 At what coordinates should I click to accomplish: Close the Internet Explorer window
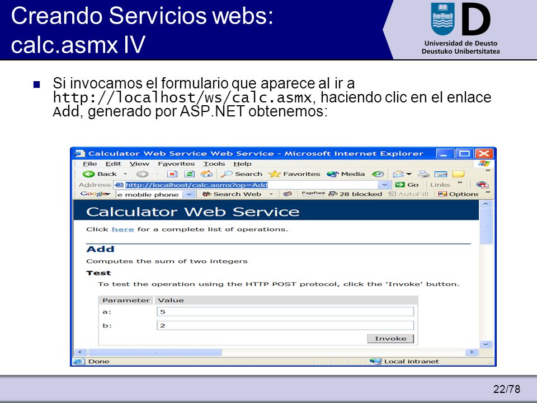484,153
